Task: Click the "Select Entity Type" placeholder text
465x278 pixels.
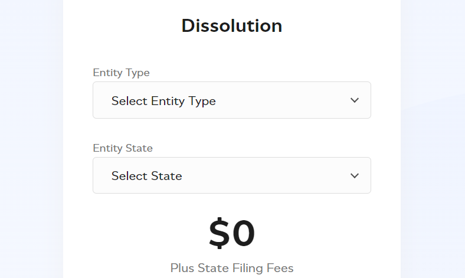Action: [163, 101]
